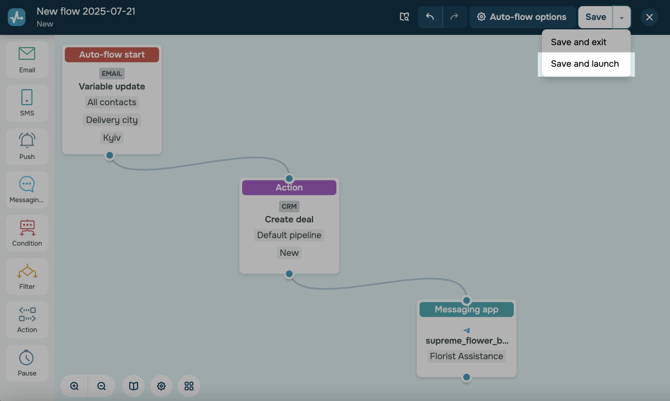Screen dimensions: 670x401
Task: Zoom in on the flow canvas
Action: coord(74,386)
